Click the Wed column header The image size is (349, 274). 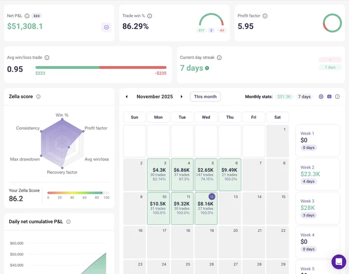click(x=206, y=117)
